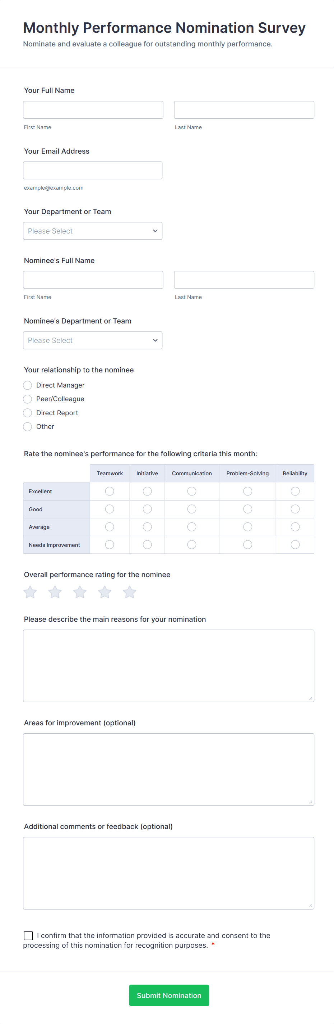
Task: Rate Teamwork as Excellent
Action: click(110, 491)
